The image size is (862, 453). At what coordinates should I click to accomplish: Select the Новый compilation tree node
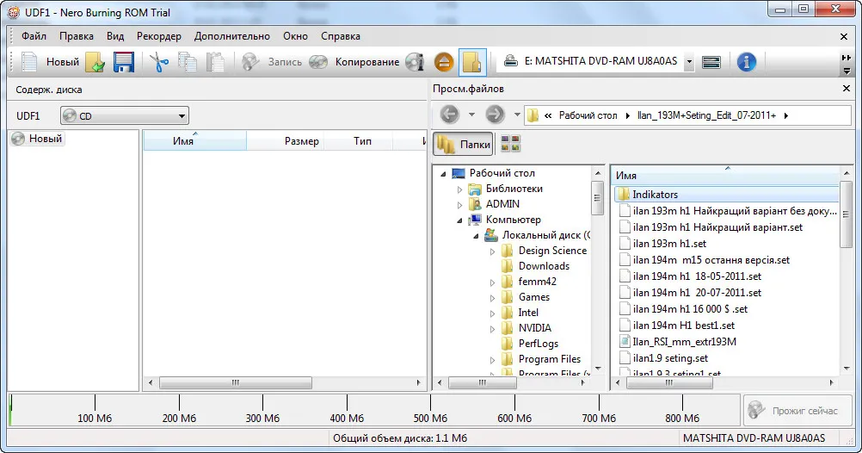37,139
